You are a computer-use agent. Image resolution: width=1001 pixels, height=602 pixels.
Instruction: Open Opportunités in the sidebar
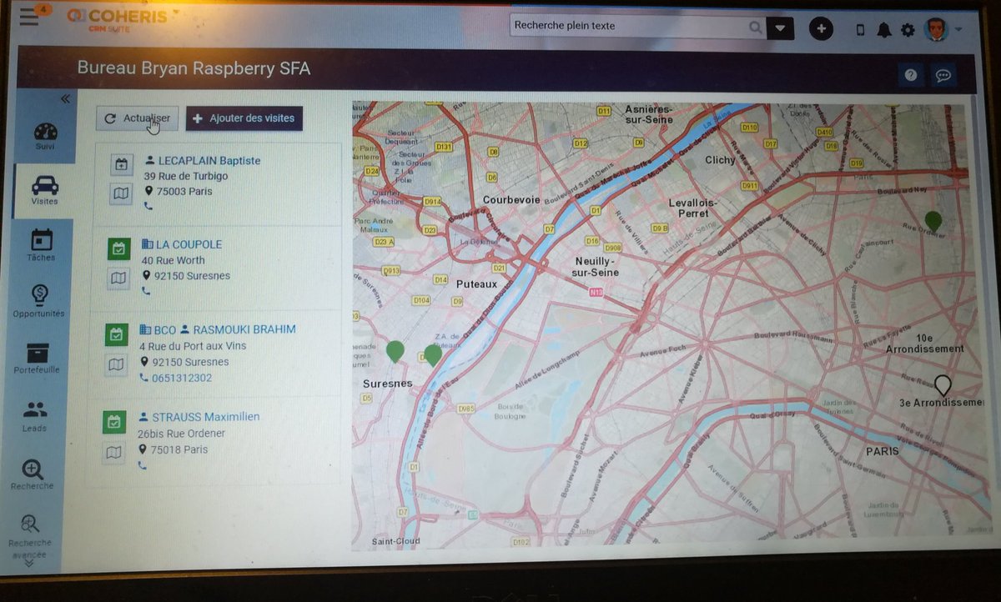tap(39, 301)
